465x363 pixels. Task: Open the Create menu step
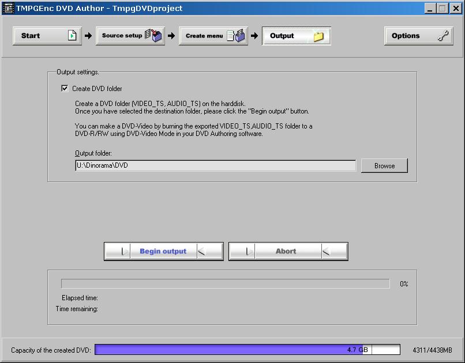point(204,36)
